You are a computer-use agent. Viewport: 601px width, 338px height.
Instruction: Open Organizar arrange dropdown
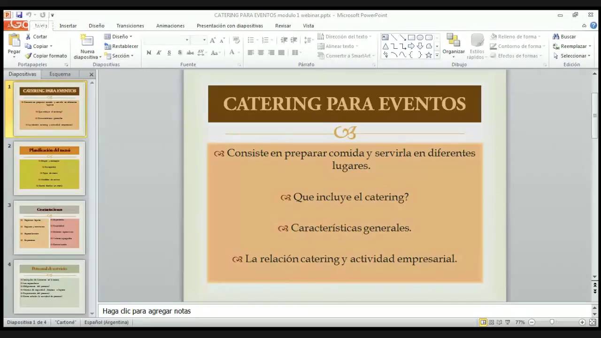(x=454, y=46)
